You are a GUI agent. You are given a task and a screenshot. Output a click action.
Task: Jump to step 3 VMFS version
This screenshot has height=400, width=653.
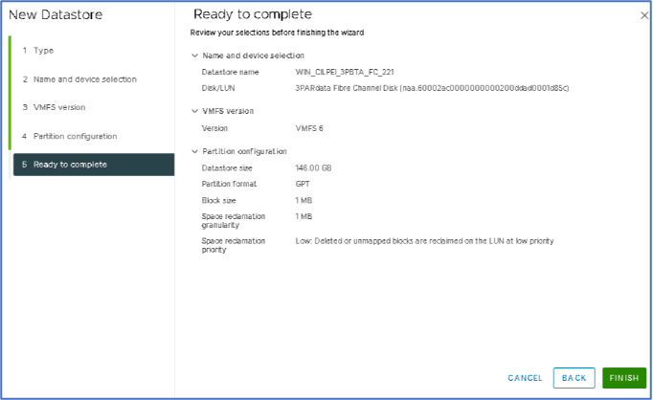(x=58, y=107)
